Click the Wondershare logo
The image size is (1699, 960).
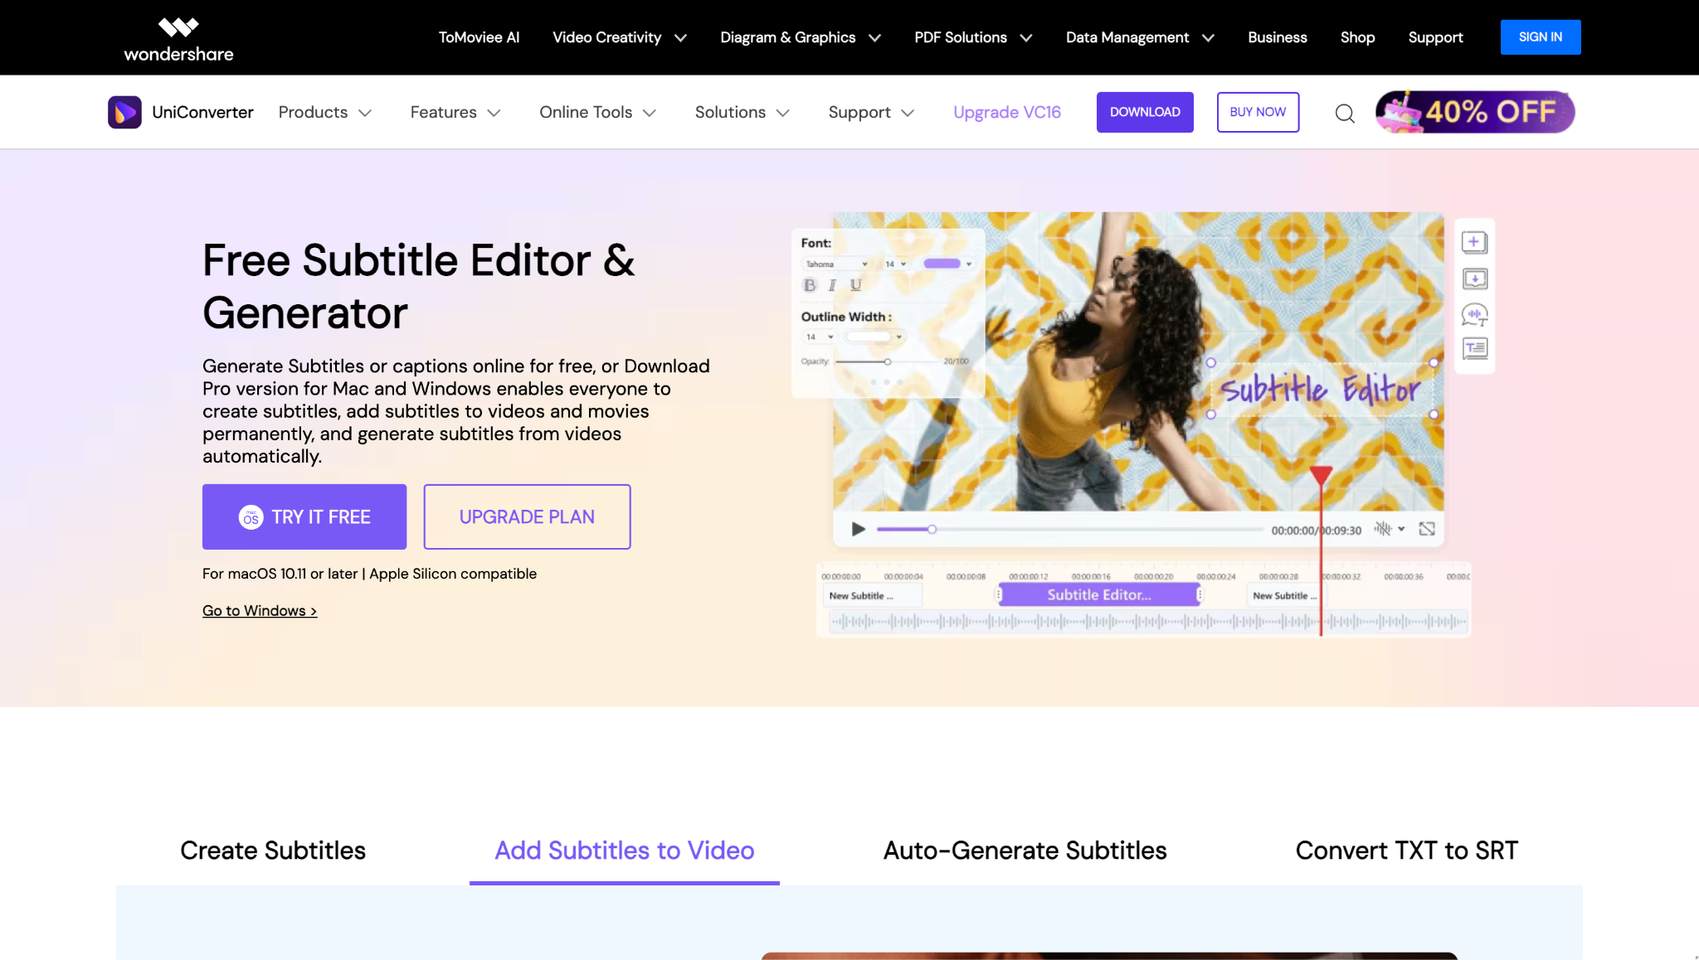click(178, 39)
